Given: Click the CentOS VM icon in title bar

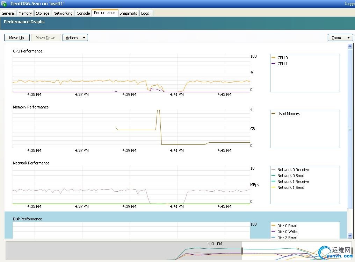Looking at the screenshot, I should click(x=4, y=4).
